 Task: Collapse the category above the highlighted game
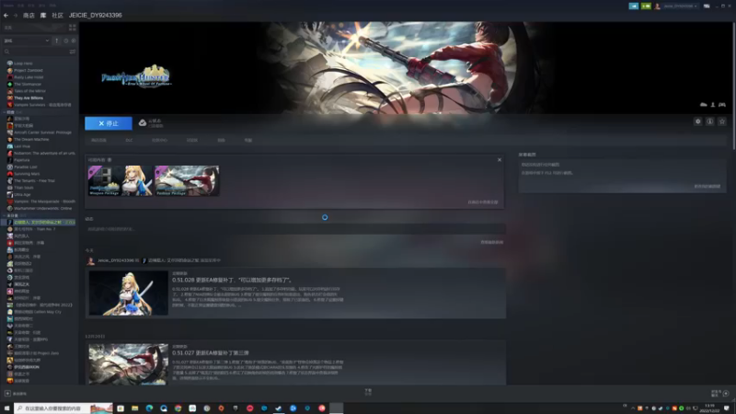(5, 215)
